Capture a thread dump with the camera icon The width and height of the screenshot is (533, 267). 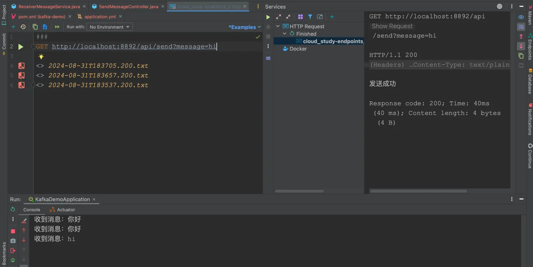[13, 241]
